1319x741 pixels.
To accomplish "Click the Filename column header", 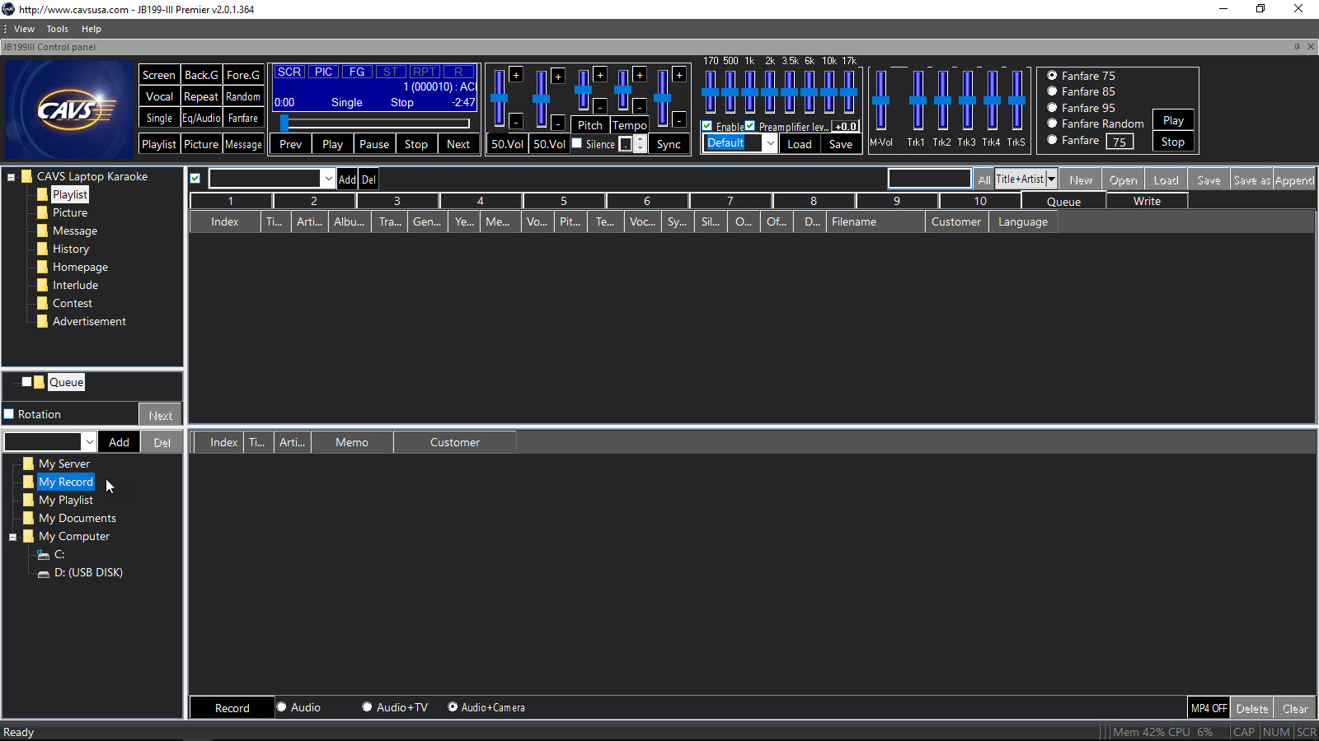I will click(x=875, y=221).
